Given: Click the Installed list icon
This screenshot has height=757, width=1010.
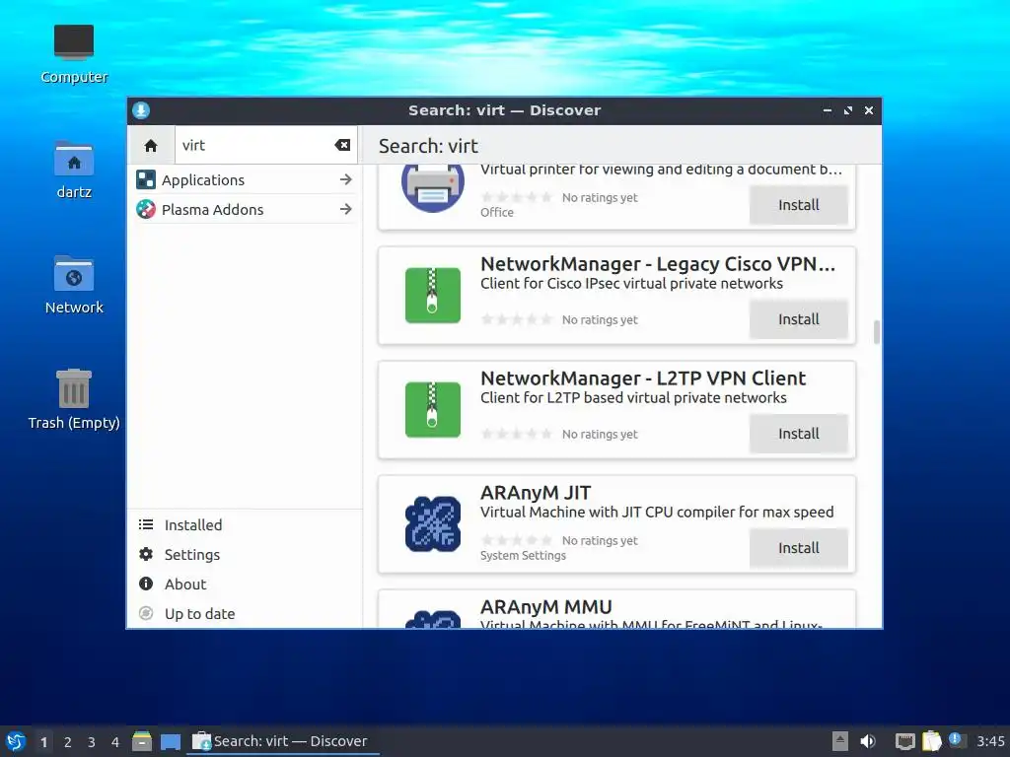Looking at the screenshot, I should click(x=146, y=524).
